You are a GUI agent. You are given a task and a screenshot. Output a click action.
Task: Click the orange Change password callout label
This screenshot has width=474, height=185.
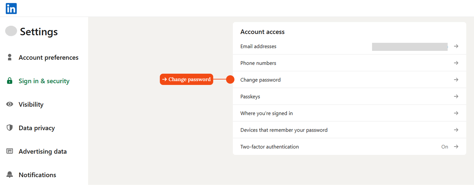tap(187, 79)
